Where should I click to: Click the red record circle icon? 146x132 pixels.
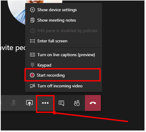pyautogui.click(x=32, y=75)
